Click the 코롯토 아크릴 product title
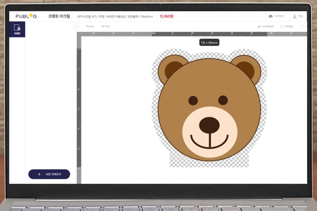 click(x=59, y=16)
